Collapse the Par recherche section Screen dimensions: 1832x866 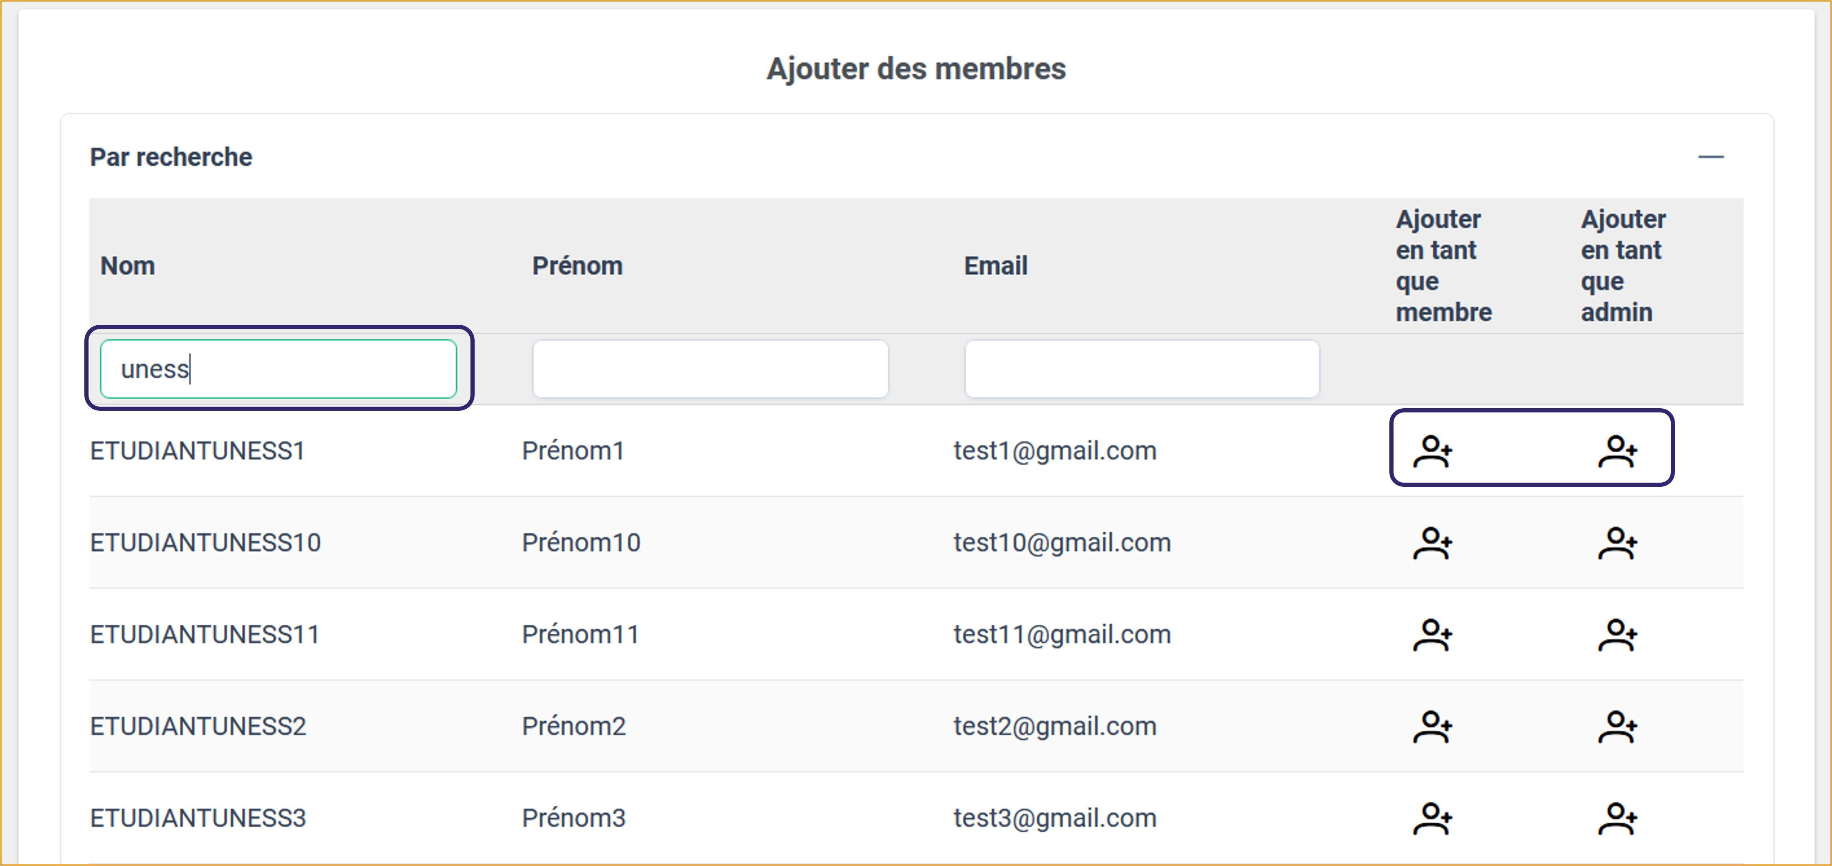point(1710,157)
